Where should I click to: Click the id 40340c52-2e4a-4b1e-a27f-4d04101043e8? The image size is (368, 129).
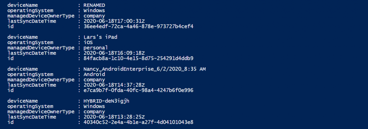point(138,122)
